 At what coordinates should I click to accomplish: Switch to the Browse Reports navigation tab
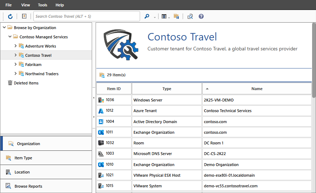point(46,186)
